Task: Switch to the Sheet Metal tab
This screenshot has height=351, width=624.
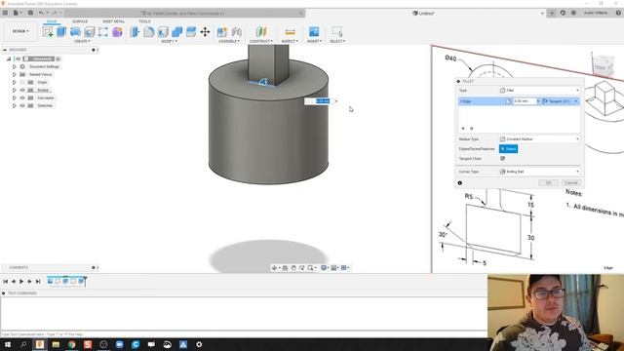Action: (x=114, y=21)
